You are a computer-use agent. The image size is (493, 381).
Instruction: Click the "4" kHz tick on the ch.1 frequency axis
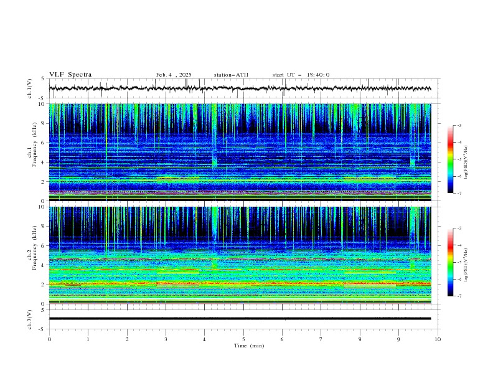(44, 162)
